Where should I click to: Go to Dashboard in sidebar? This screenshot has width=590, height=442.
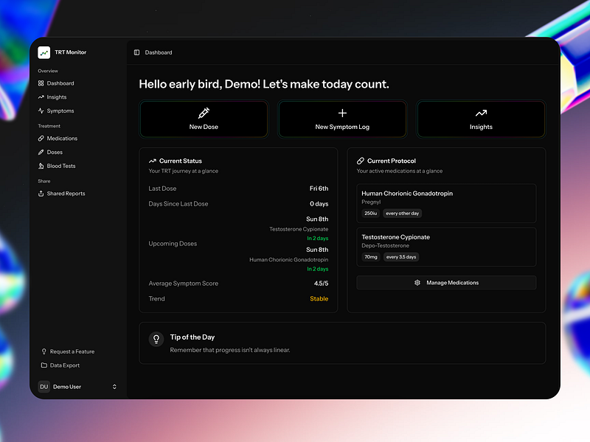(56, 83)
